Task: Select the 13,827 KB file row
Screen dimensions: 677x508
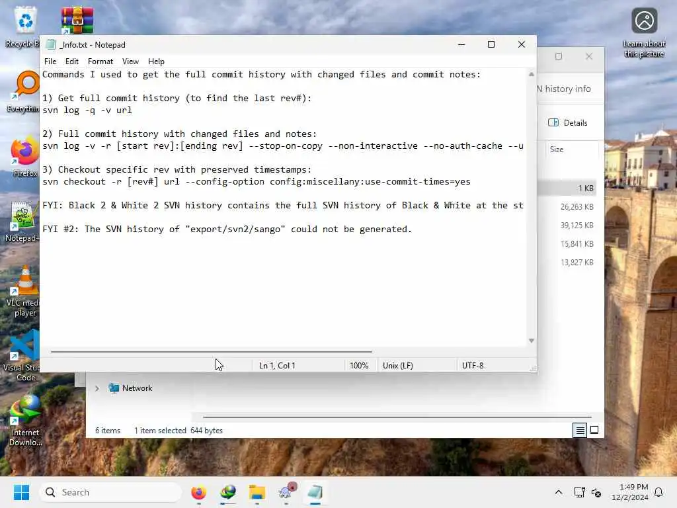Action: click(x=567, y=263)
